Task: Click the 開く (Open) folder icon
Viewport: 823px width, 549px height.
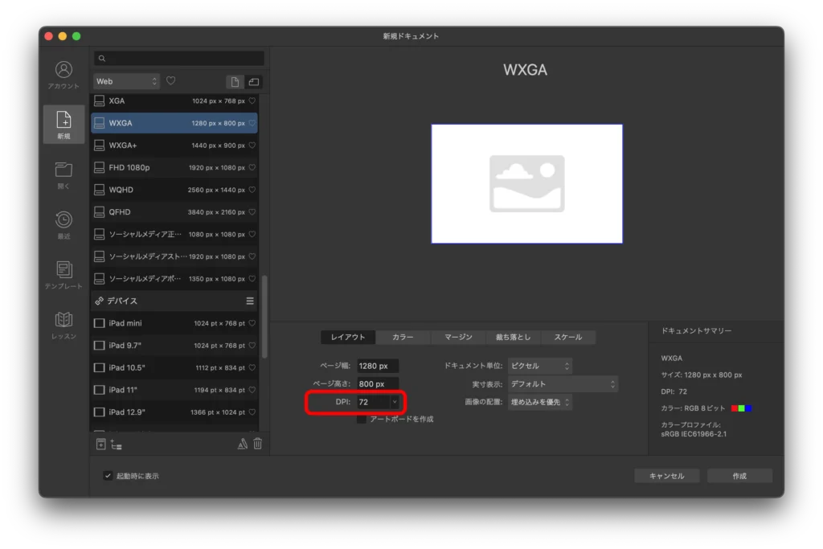Action: click(63, 170)
